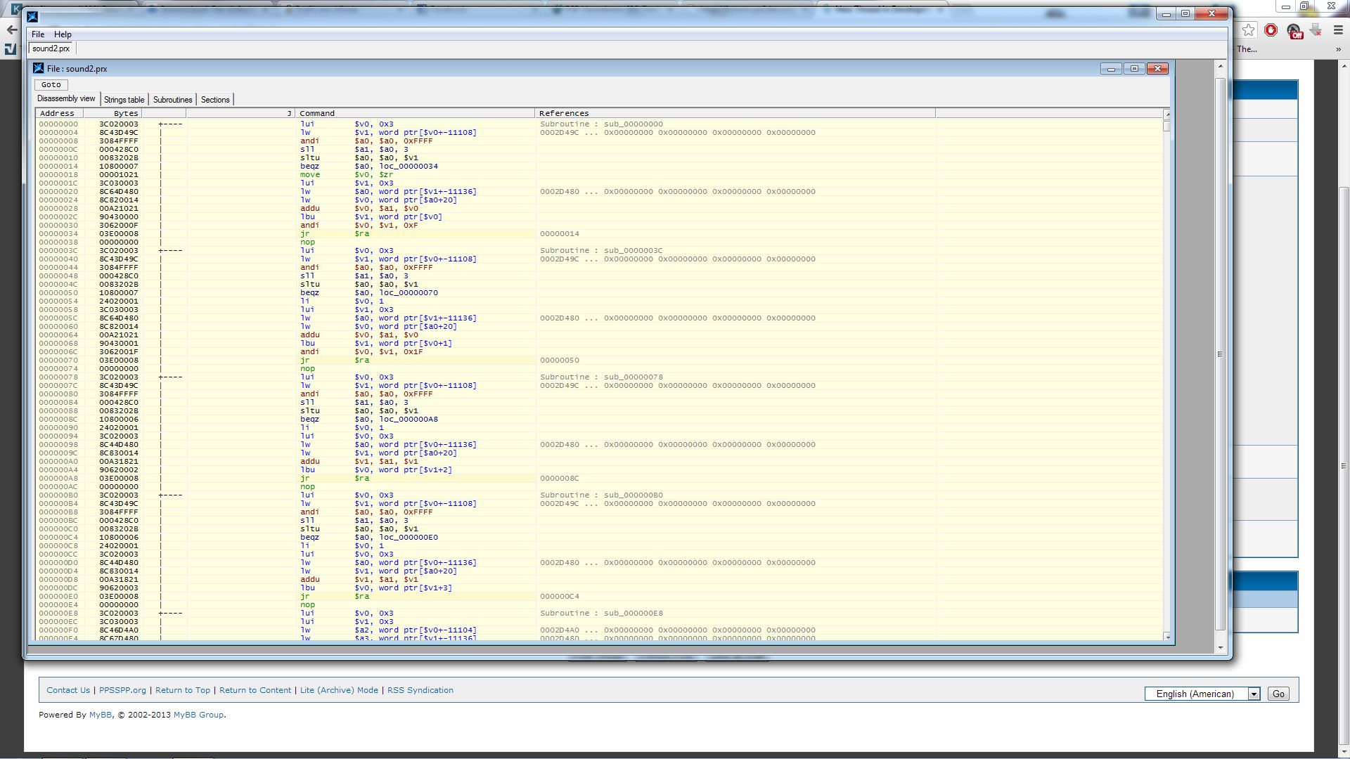Open the File menu
The height and width of the screenshot is (759, 1350).
pyautogui.click(x=38, y=34)
